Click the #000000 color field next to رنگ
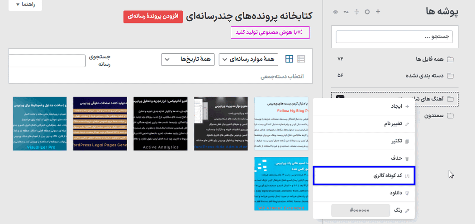 click(x=361, y=210)
